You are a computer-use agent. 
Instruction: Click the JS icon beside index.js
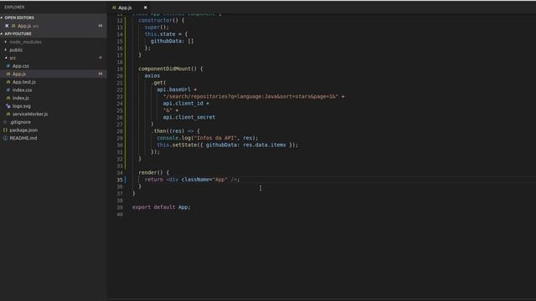coord(8,98)
